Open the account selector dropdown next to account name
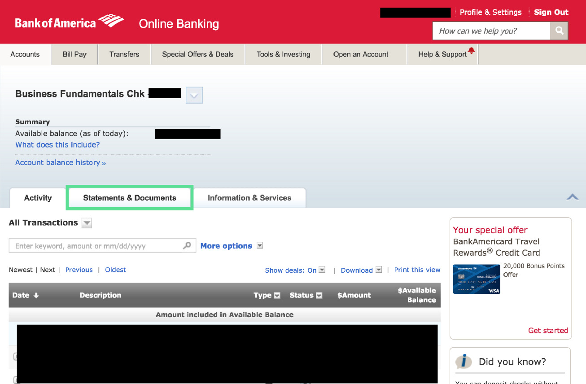Viewport: 586px width, 384px height. [x=194, y=95]
